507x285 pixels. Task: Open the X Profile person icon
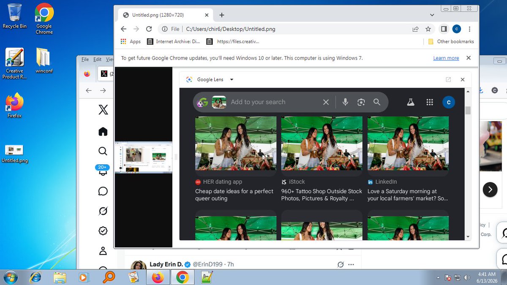pos(103,251)
